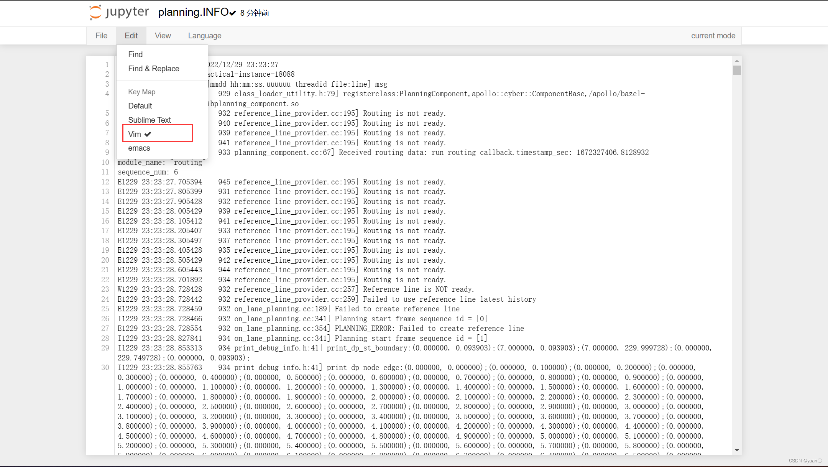Select Sublime Text key map
Image resolution: width=828 pixels, height=467 pixels.
pos(149,120)
